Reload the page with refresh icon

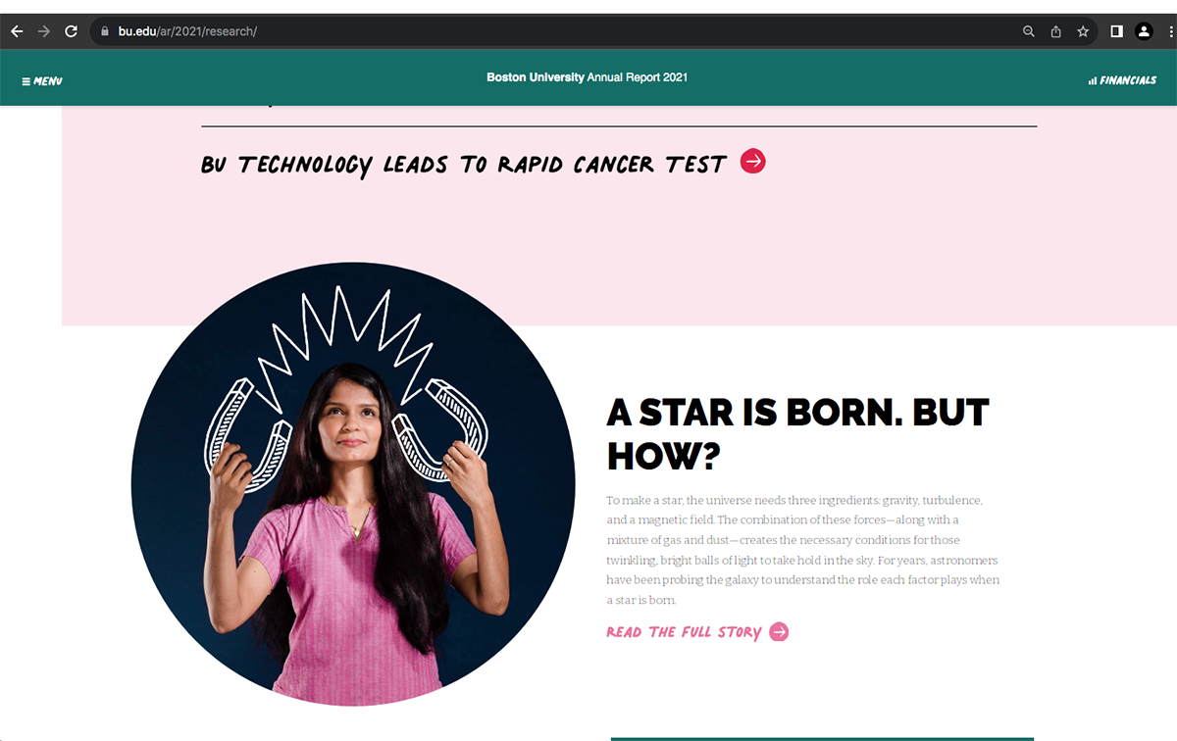pos(71,31)
